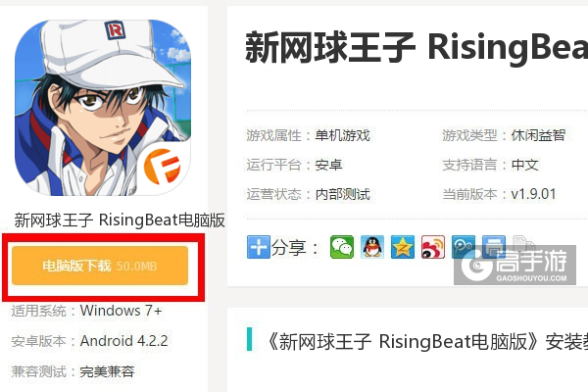The image size is (588, 392).
Task: Click the main 新网球王子 RisingBeat heading
Action: (x=416, y=48)
